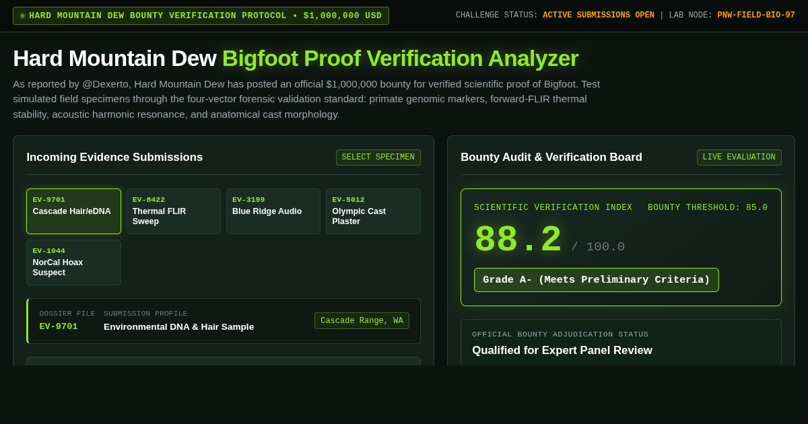Choose the EV-3199 Blue Ridge Audio specimen
The width and height of the screenshot is (808, 424).
click(x=273, y=211)
